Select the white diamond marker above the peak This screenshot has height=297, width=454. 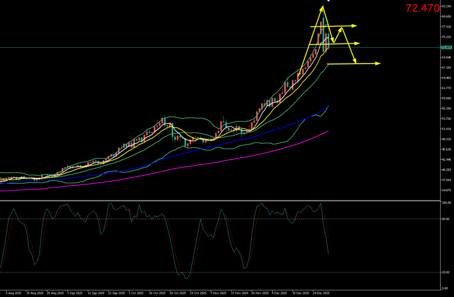click(x=329, y=1)
